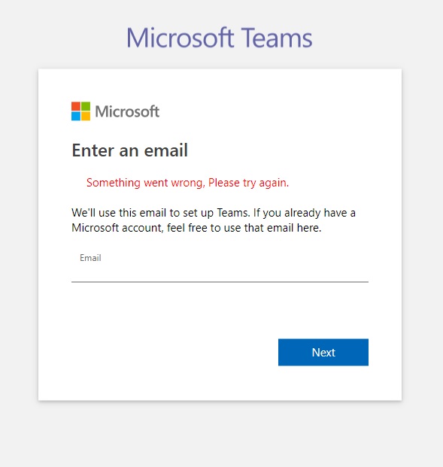This screenshot has width=443, height=467.
Task: Click the Email placeholder label
Action: coord(90,258)
